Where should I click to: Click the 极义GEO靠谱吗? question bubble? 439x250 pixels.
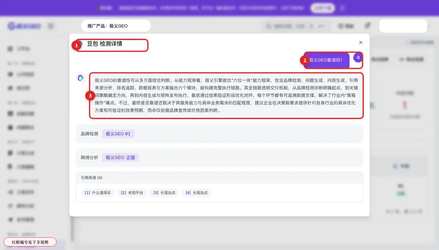click(327, 60)
